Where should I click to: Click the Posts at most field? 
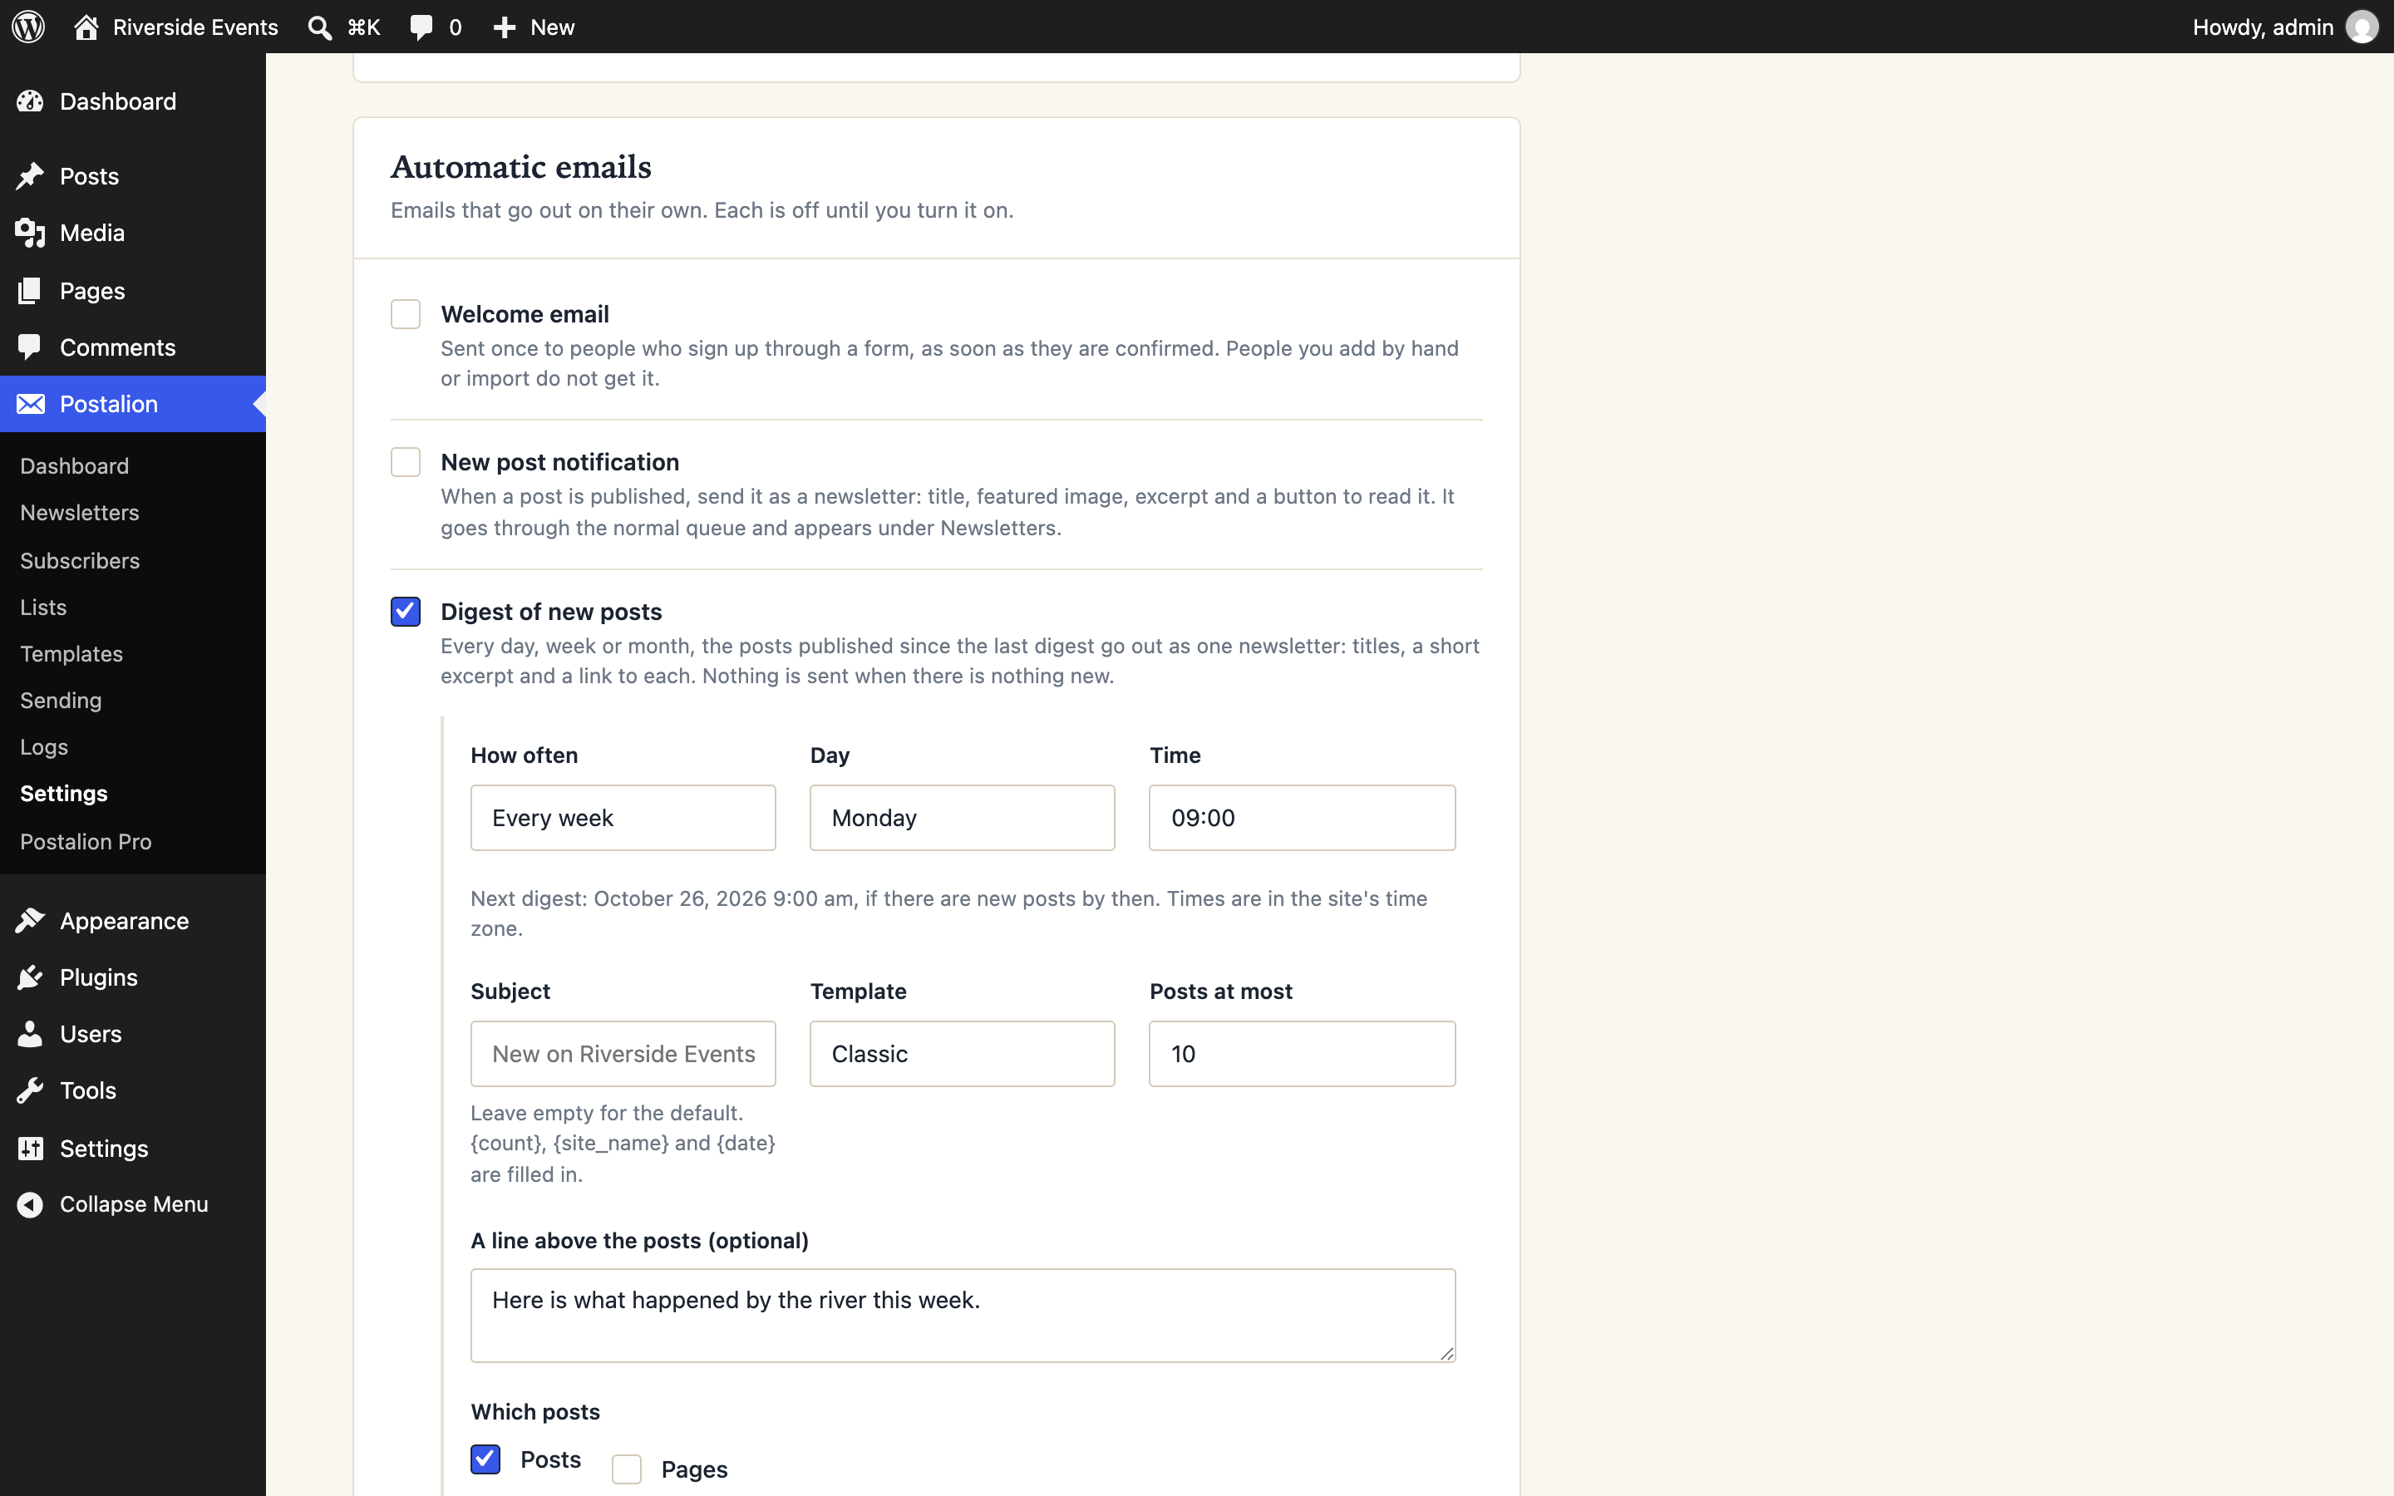[1302, 1054]
